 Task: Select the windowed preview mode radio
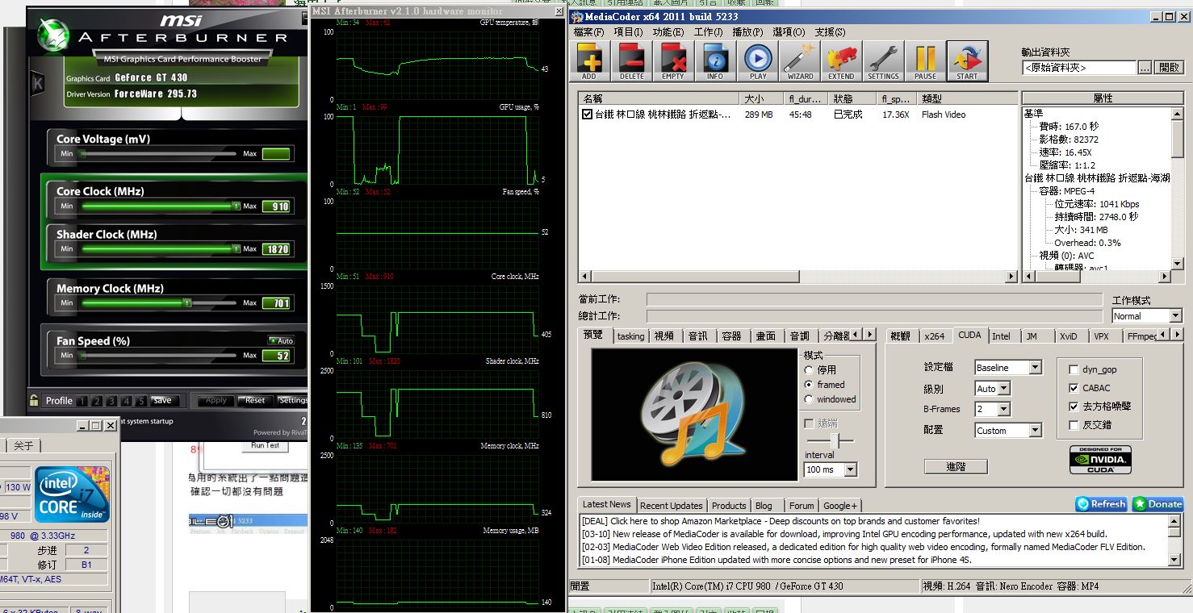tap(809, 399)
